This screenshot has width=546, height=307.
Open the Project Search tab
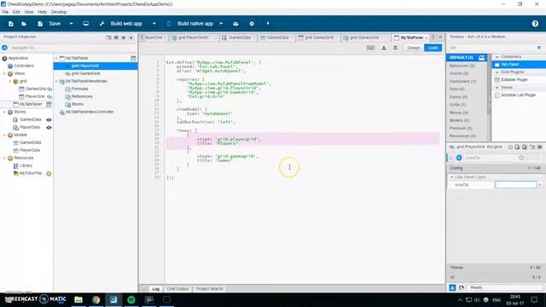tap(209, 289)
